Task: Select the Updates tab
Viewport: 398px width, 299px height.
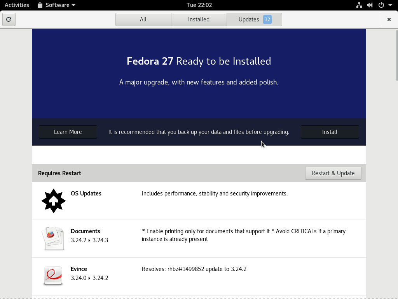Action: point(254,19)
